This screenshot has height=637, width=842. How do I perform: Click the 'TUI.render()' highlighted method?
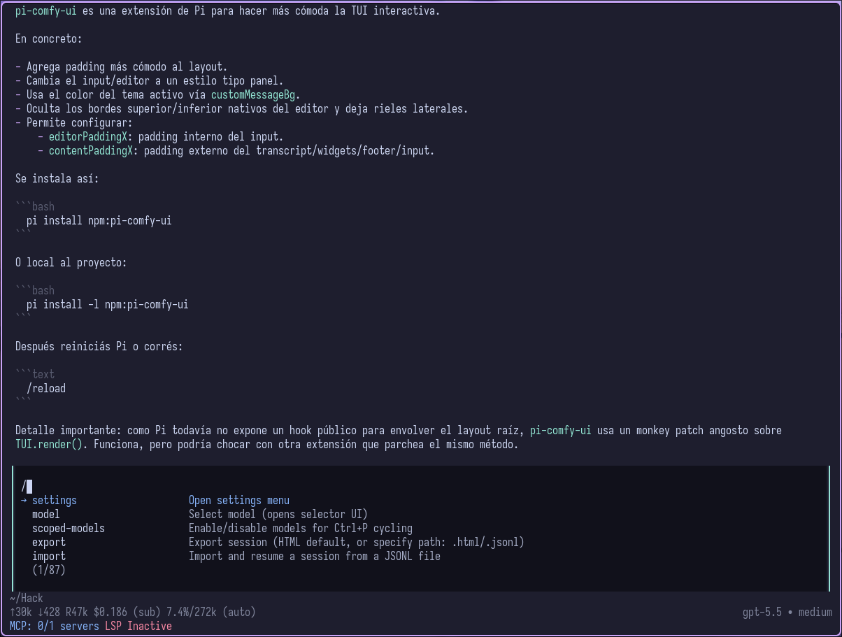[x=49, y=445]
